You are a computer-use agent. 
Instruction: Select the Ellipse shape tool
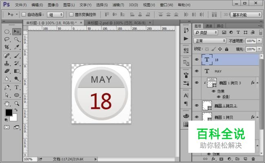click(x=17, y=95)
